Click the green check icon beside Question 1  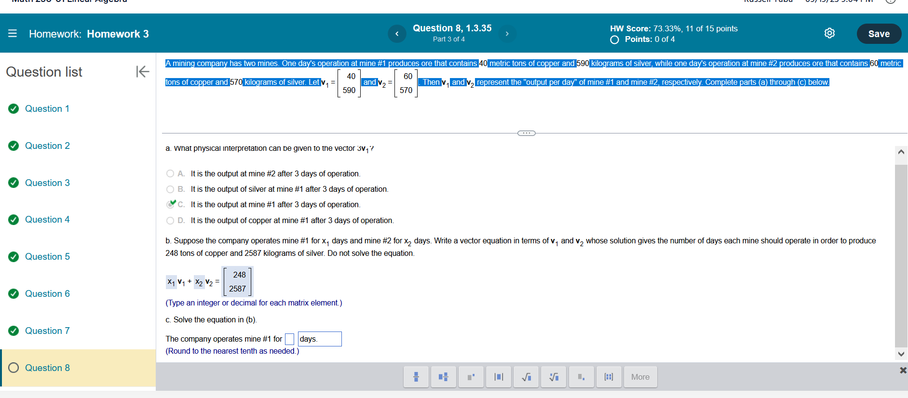click(14, 108)
